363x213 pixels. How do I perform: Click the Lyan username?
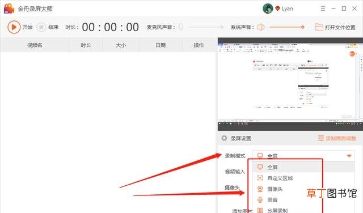click(288, 9)
